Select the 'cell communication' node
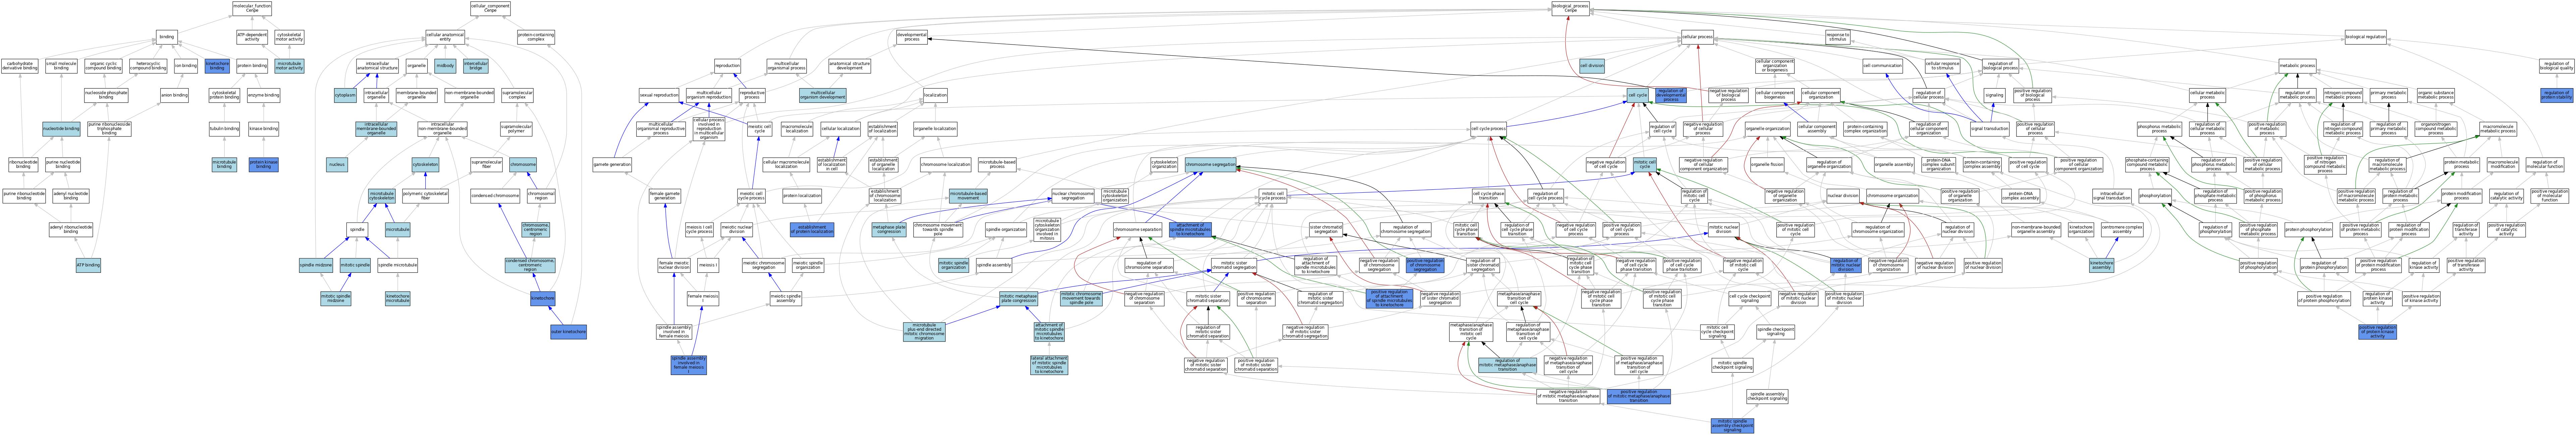Image resolution: width=2576 pixels, height=435 pixels. pyautogui.click(x=1882, y=66)
